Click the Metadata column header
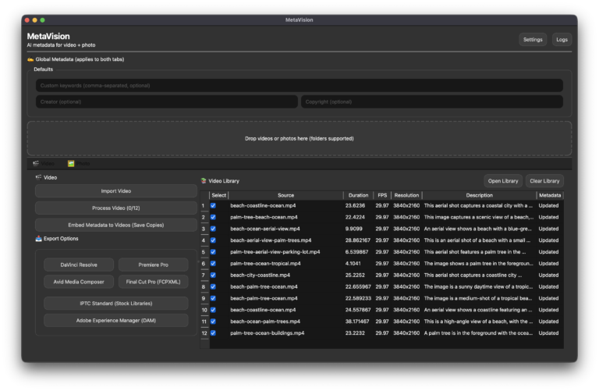 (x=550, y=195)
